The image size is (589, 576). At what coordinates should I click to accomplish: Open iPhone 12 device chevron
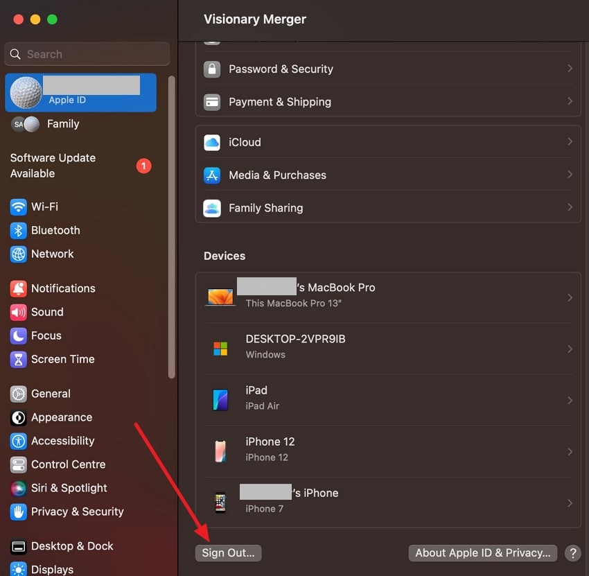(570, 452)
